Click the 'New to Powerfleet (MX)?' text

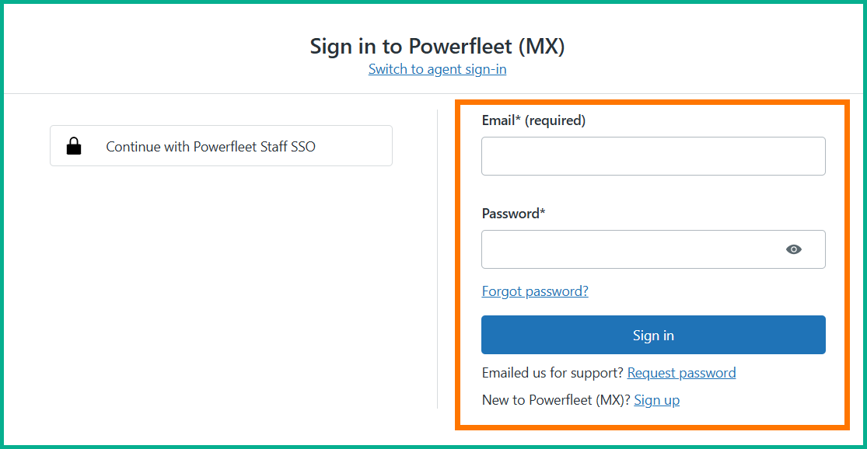[x=555, y=400]
